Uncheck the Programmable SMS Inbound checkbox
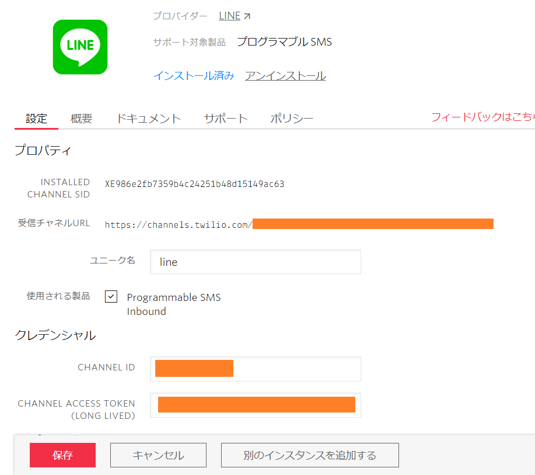 [111, 296]
